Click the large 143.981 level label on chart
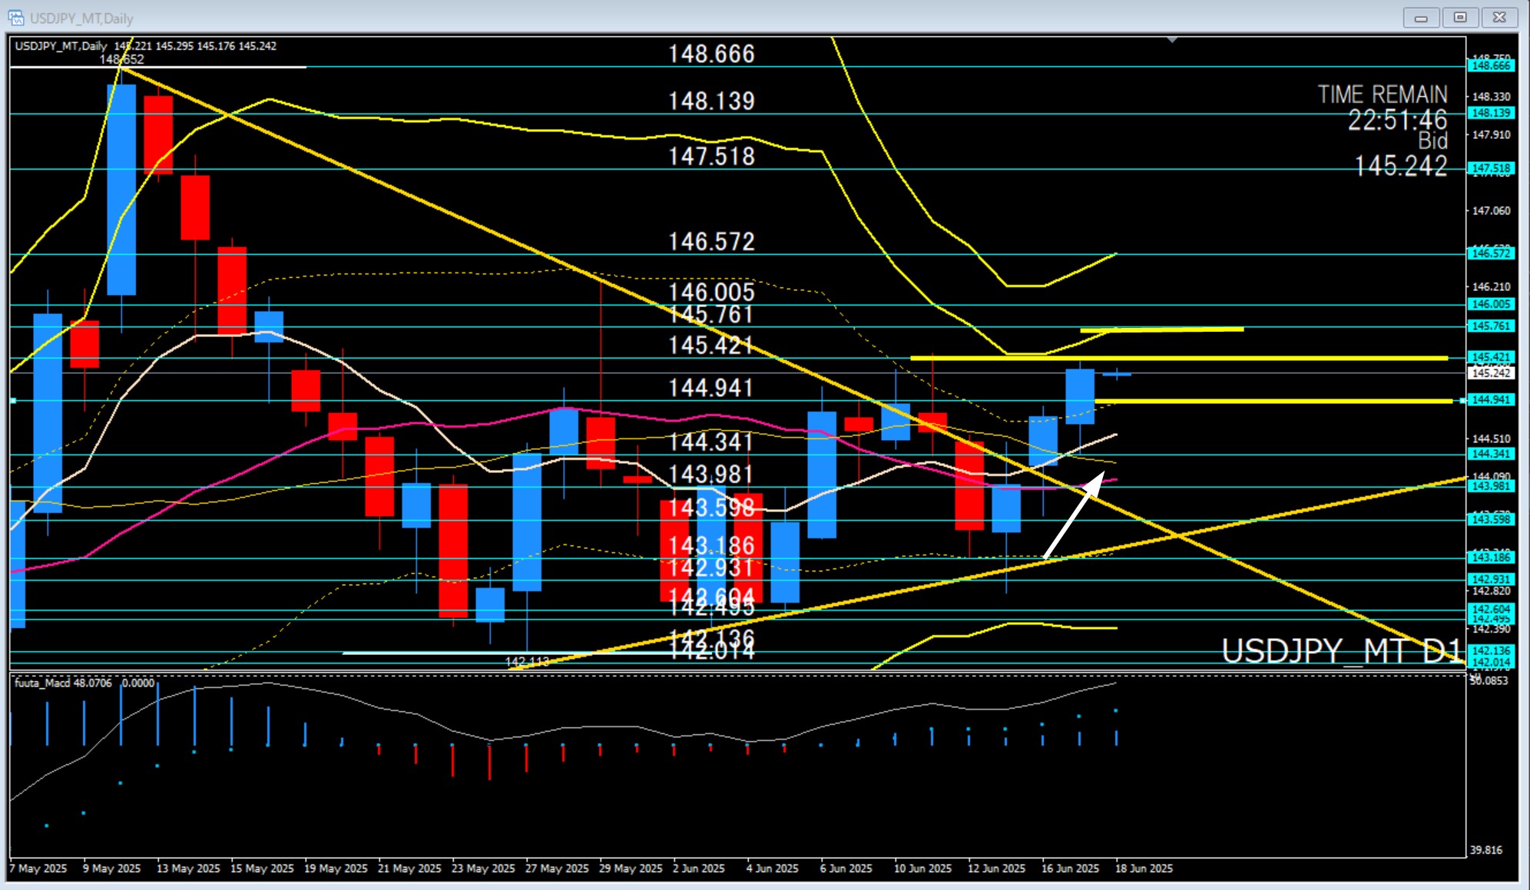Screen dimensions: 1530x890 coord(711,475)
